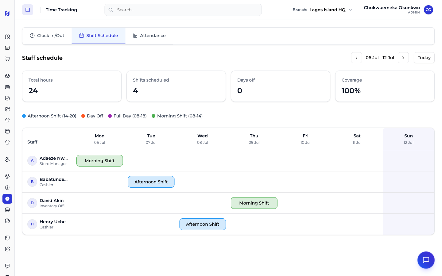Click the magnifier icon in search bar
442x276 pixels.
[111, 10]
